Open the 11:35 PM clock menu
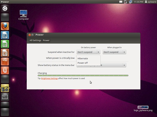The height and width of the screenshot is (117, 157). point(138,2)
